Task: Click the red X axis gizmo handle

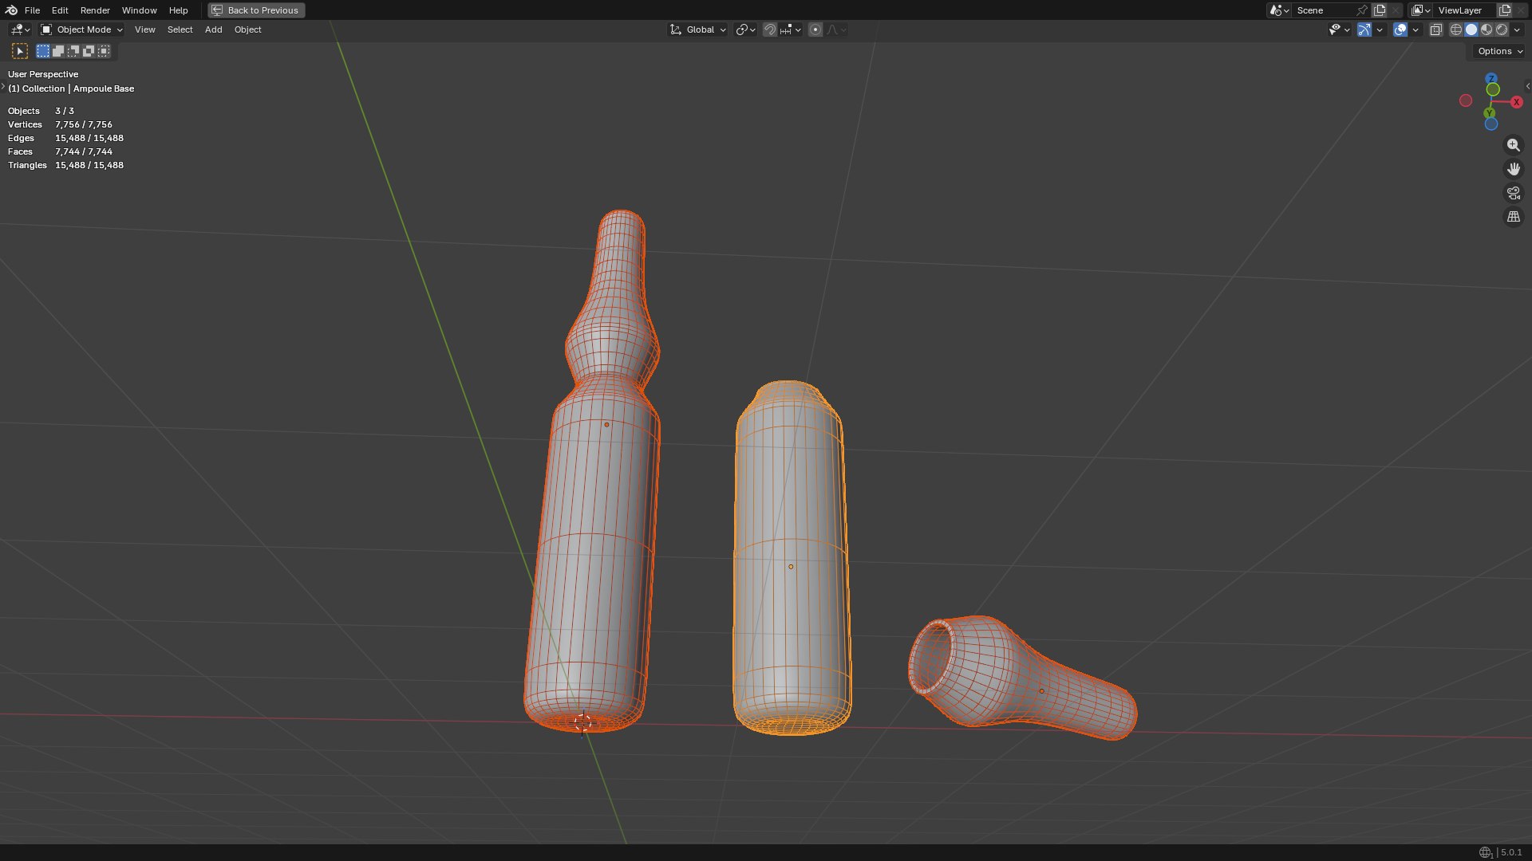Action: (x=1517, y=102)
